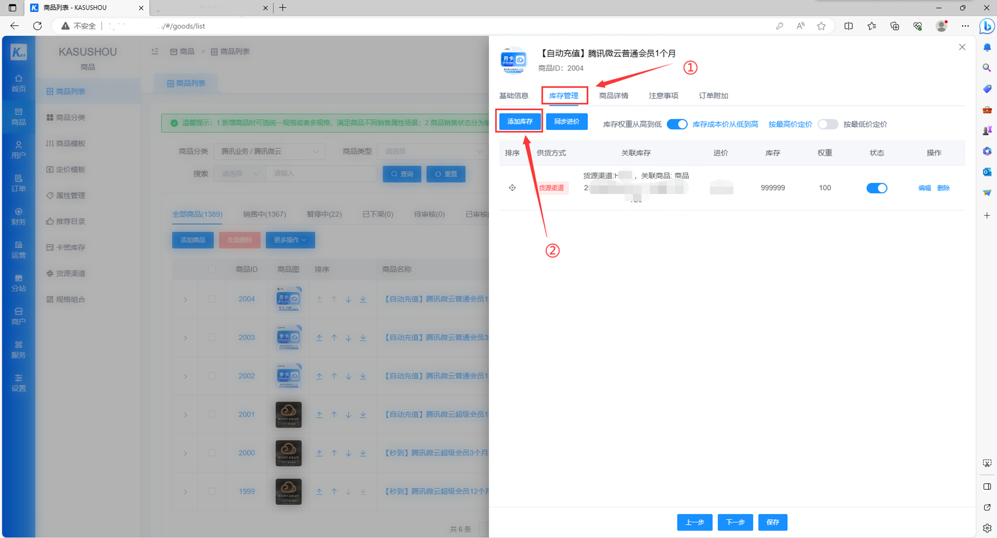
Task: Open Bing Copilot sidebar icon
Action: 986,26
